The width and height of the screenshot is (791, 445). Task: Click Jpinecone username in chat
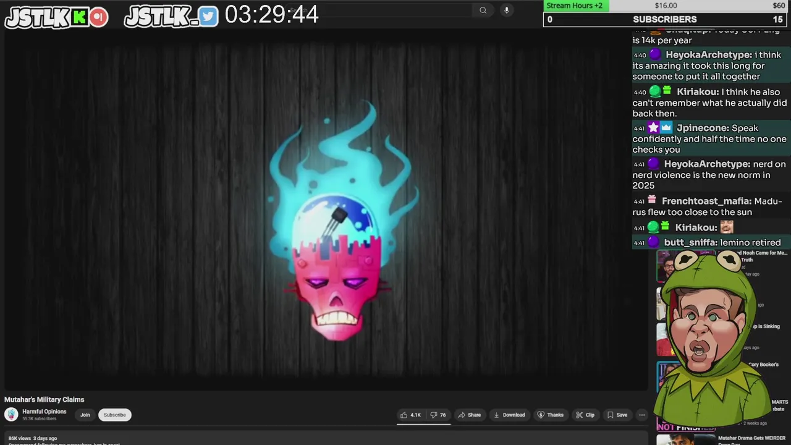click(701, 128)
